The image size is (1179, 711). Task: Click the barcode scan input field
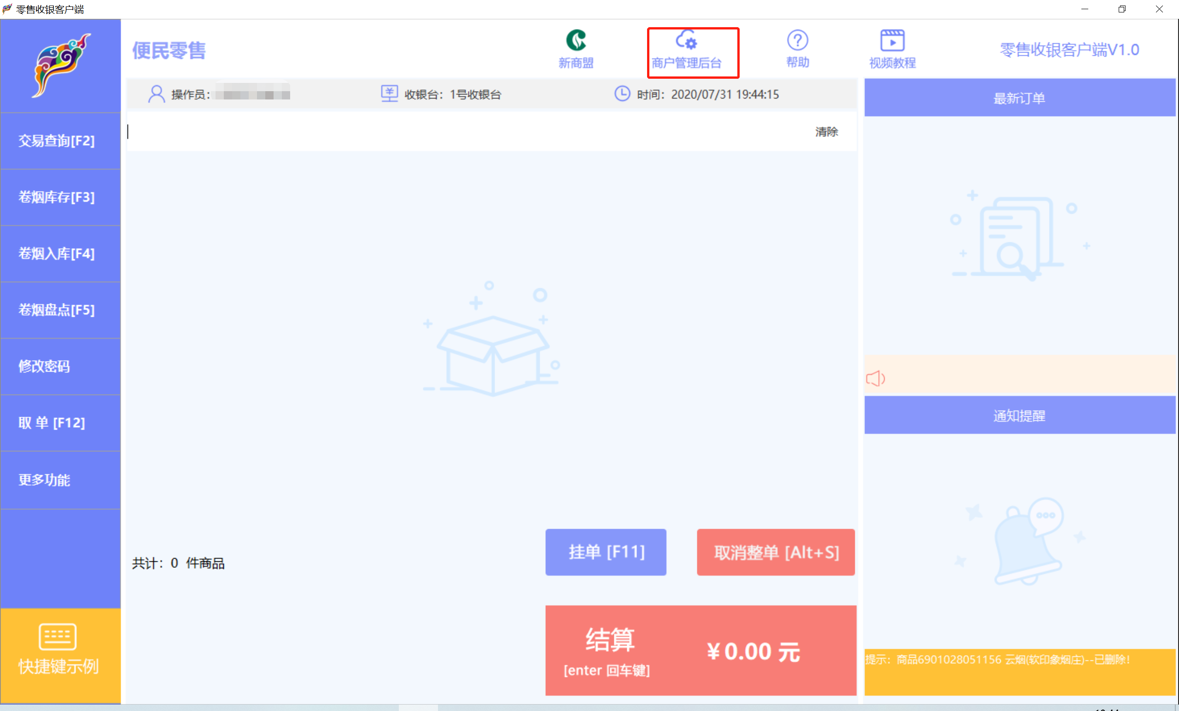(x=431, y=132)
